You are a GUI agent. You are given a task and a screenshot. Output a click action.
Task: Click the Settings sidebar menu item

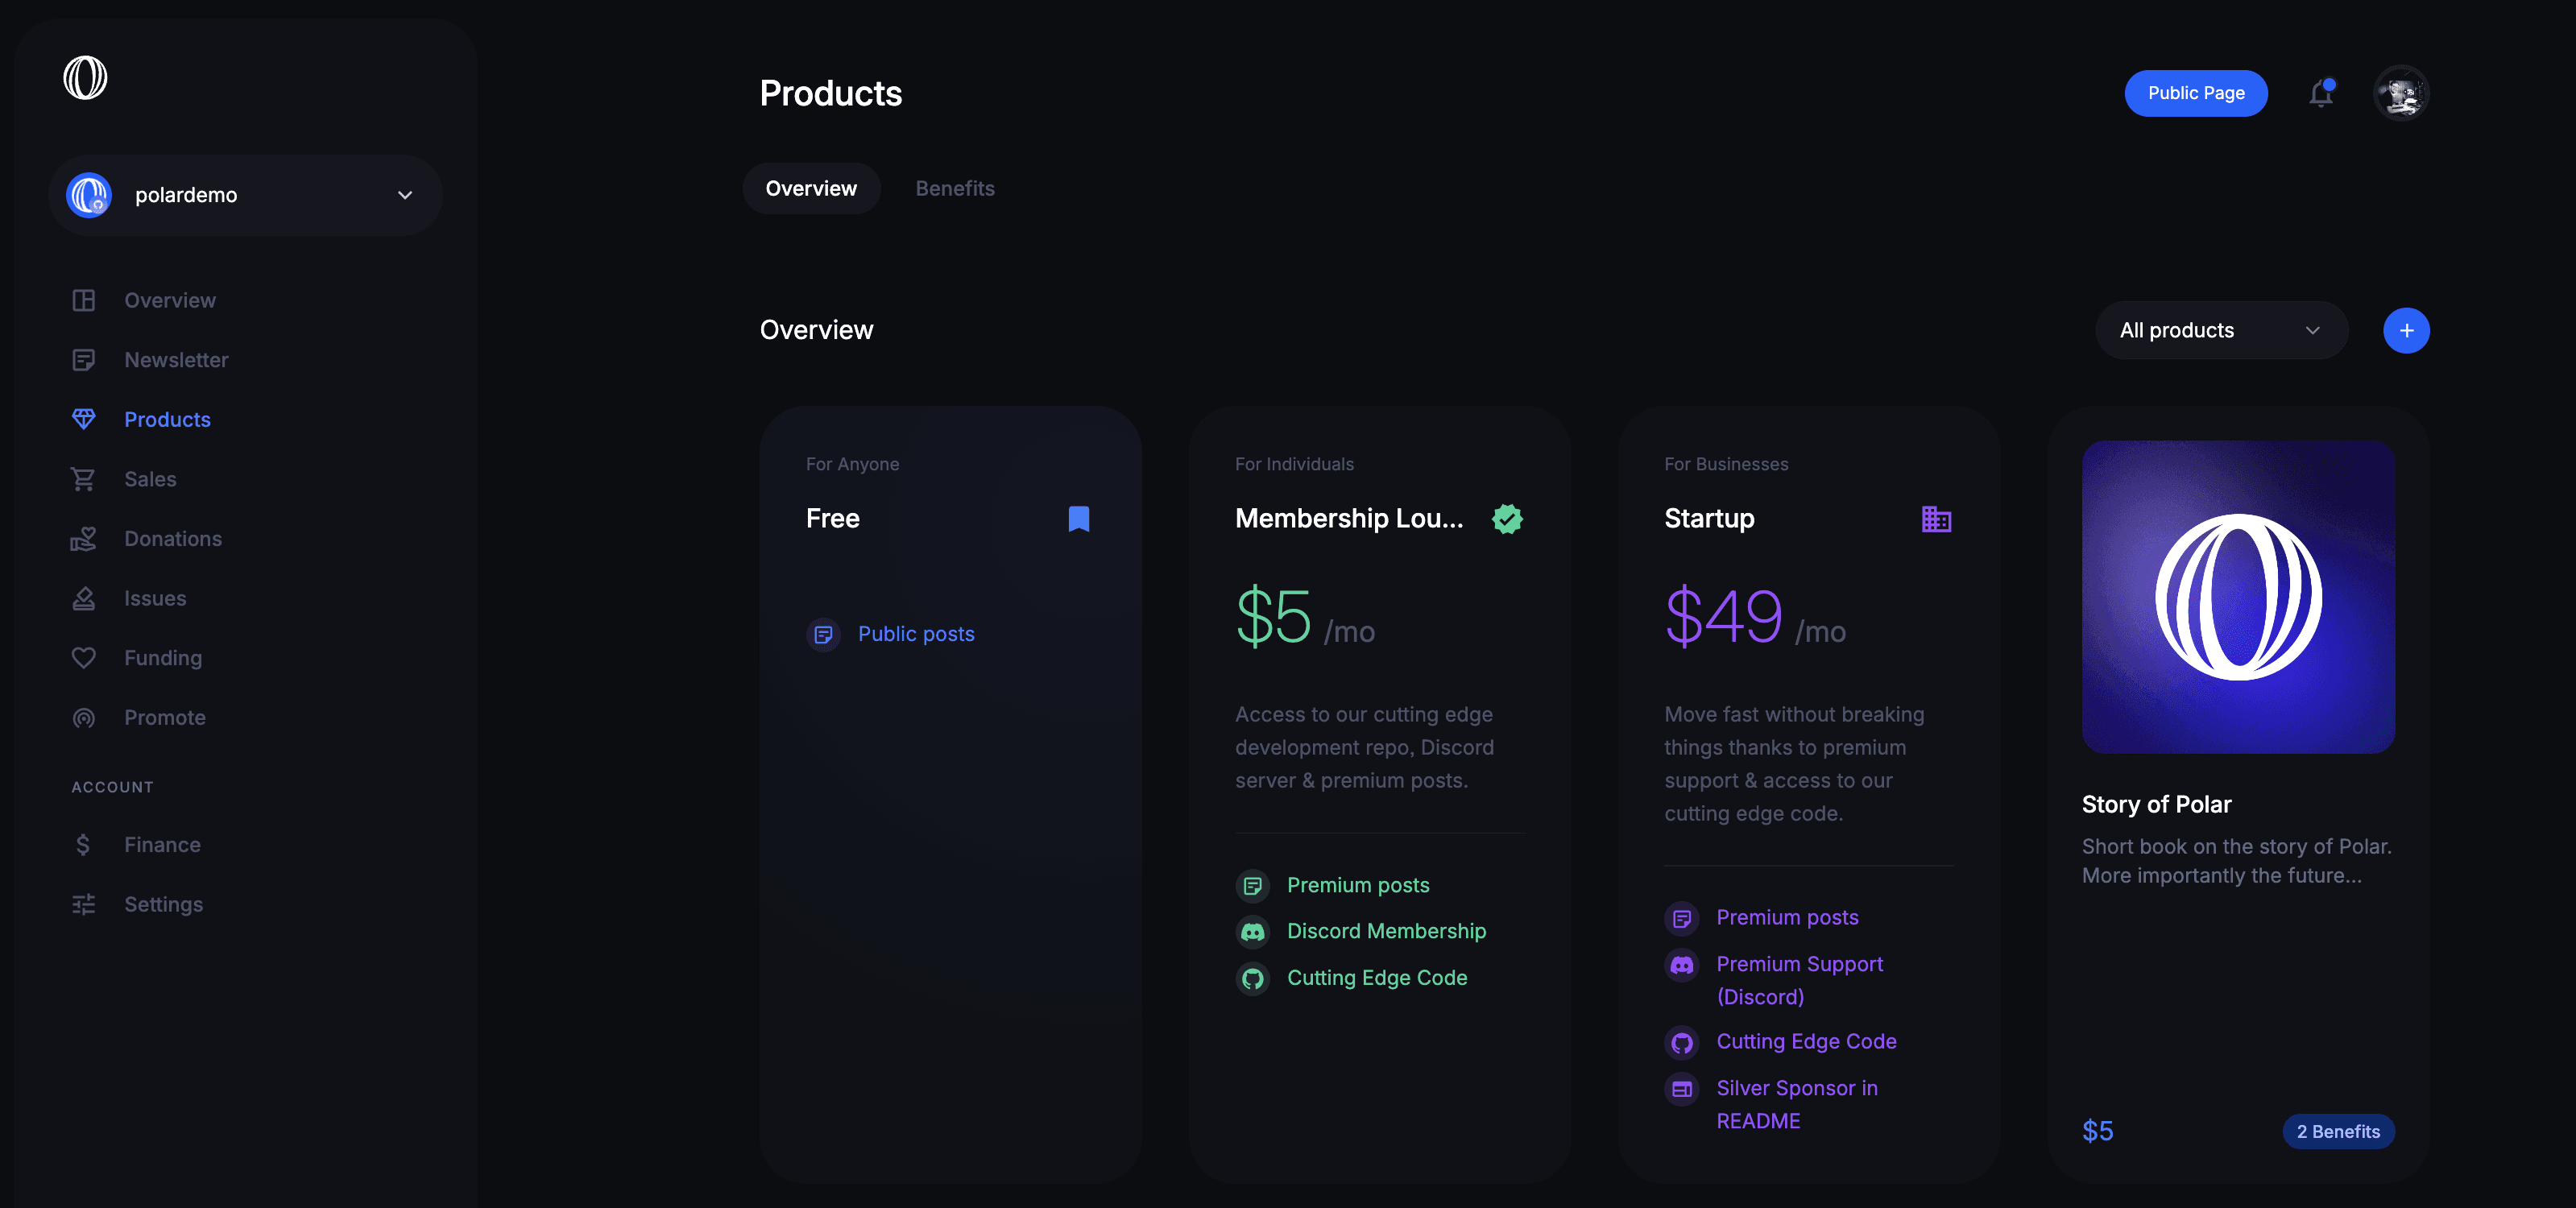coord(164,904)
